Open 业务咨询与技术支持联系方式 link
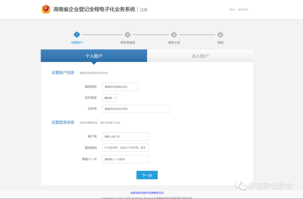The image size is (303, 199). click(147, 193)
